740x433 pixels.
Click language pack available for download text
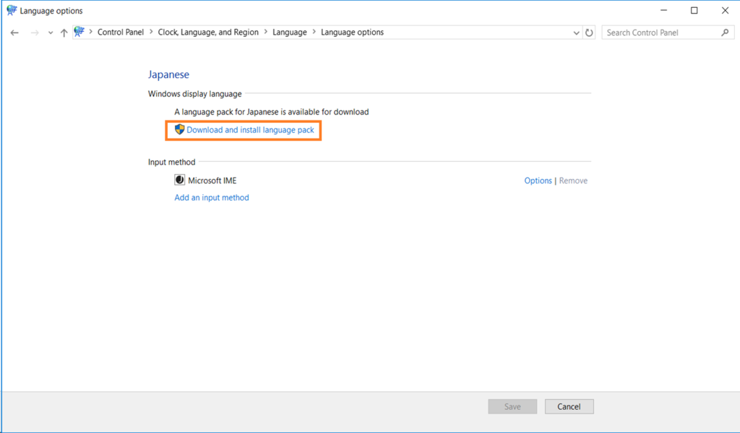coord(272,112)
